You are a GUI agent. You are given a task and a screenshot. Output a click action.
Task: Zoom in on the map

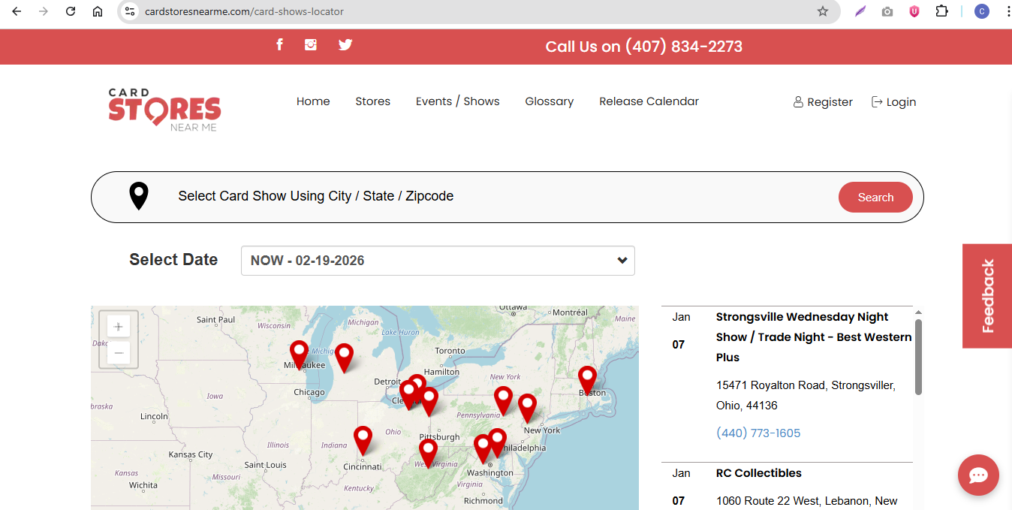tap(119, 327)
